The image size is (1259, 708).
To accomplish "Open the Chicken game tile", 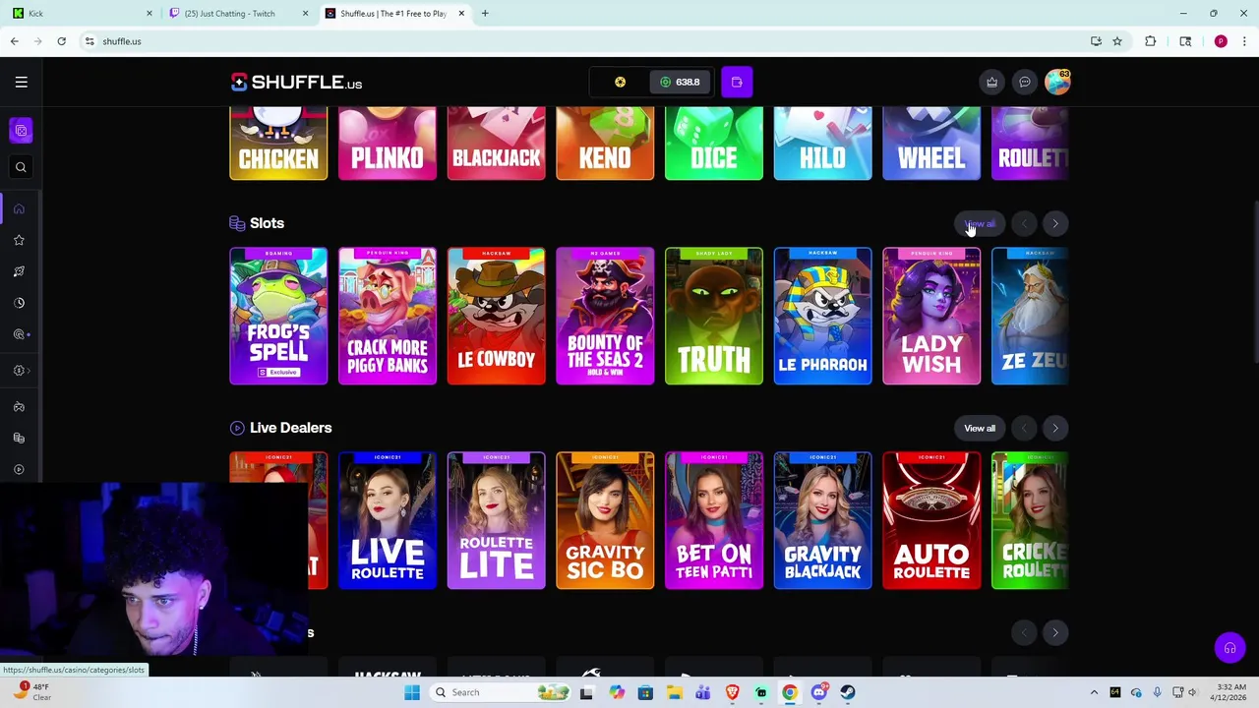I will click(x=278, y=144).
